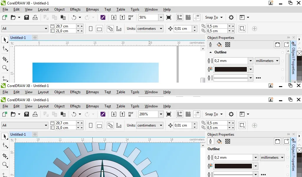Open Units centimeters dropdown in top window
302x177 pixels.
(x=161, y=29)
